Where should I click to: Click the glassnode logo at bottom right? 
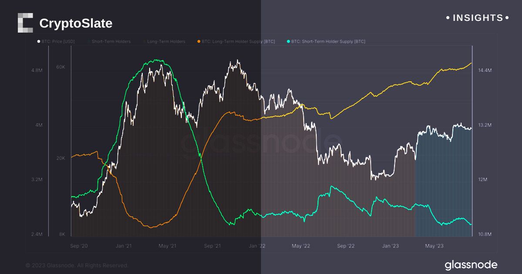471,265
